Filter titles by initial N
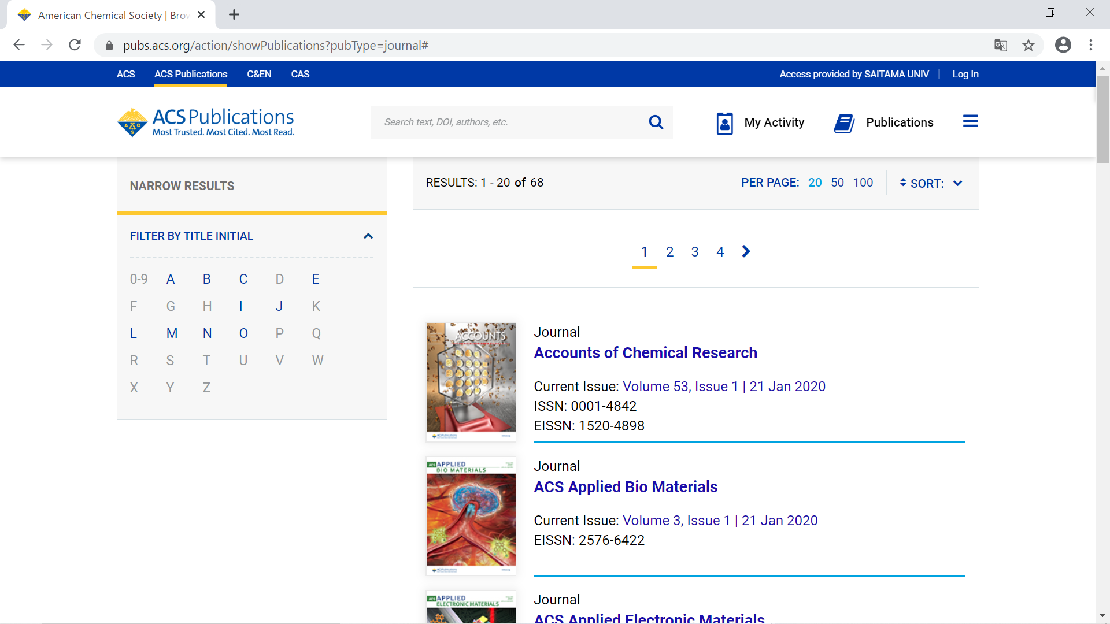The image size is (1110, 624). (x=207, y=333)
